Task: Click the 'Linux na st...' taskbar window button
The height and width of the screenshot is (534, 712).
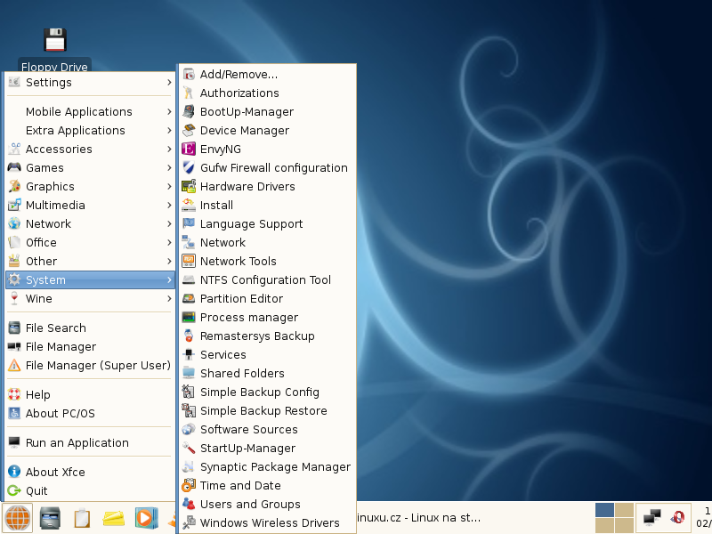Action: tap(417, 518)
